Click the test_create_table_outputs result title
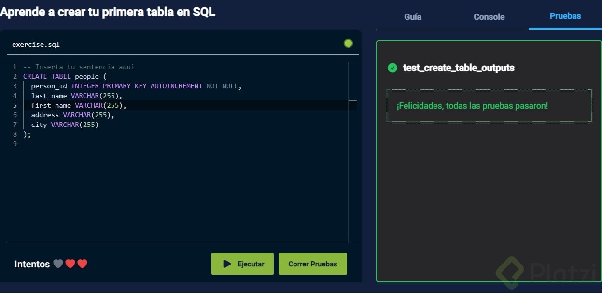The image size is (602, 293). coord(459,68)
